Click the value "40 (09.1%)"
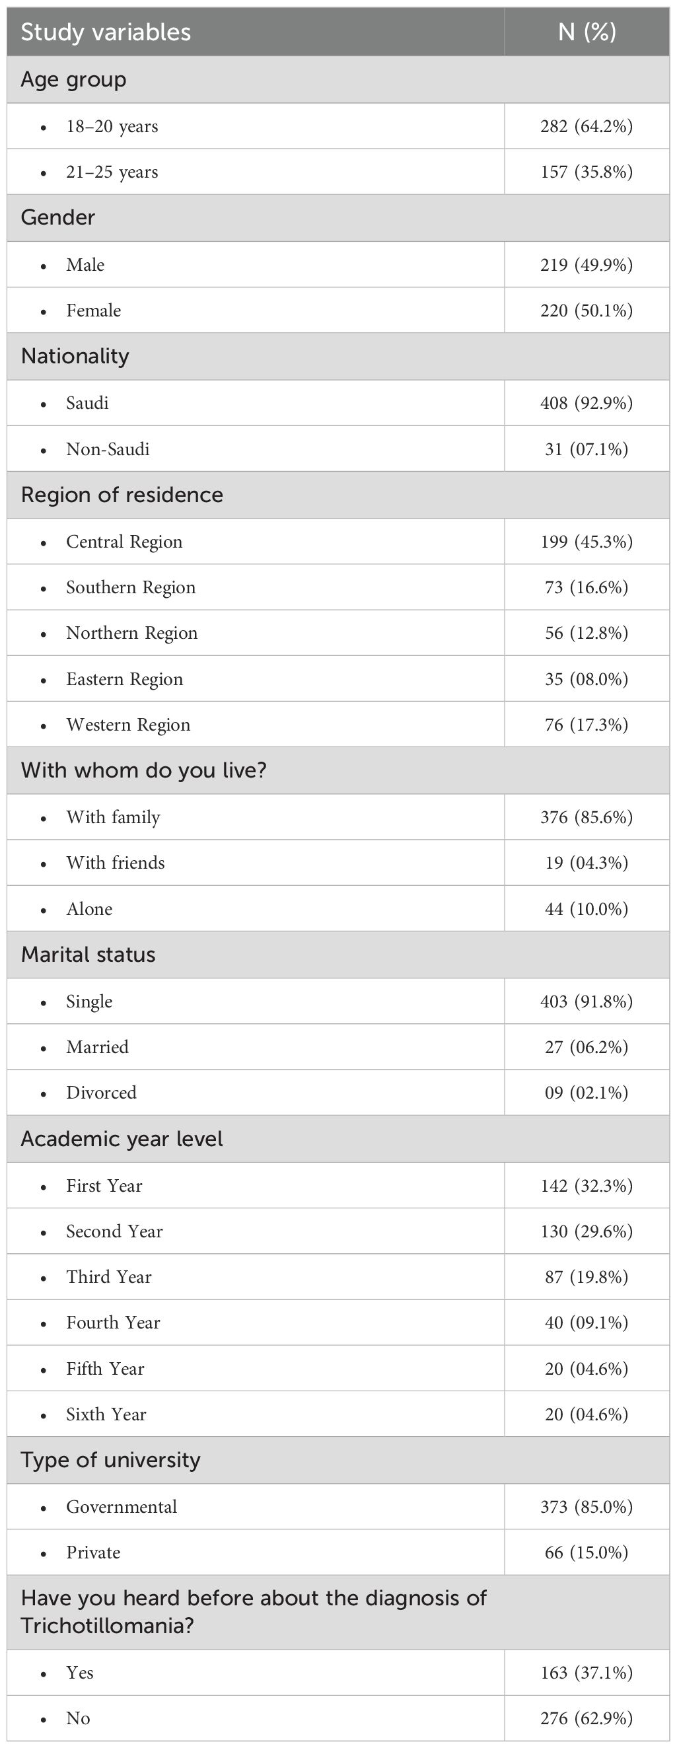 point(586,1323)
